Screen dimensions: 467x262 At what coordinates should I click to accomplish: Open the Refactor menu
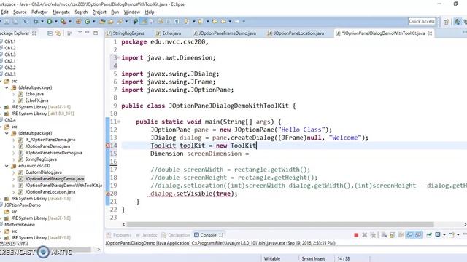39,12
